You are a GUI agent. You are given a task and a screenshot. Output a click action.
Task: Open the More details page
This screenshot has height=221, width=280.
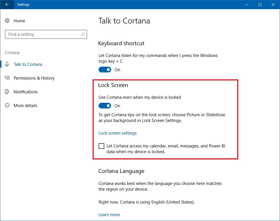coord(25,105)
